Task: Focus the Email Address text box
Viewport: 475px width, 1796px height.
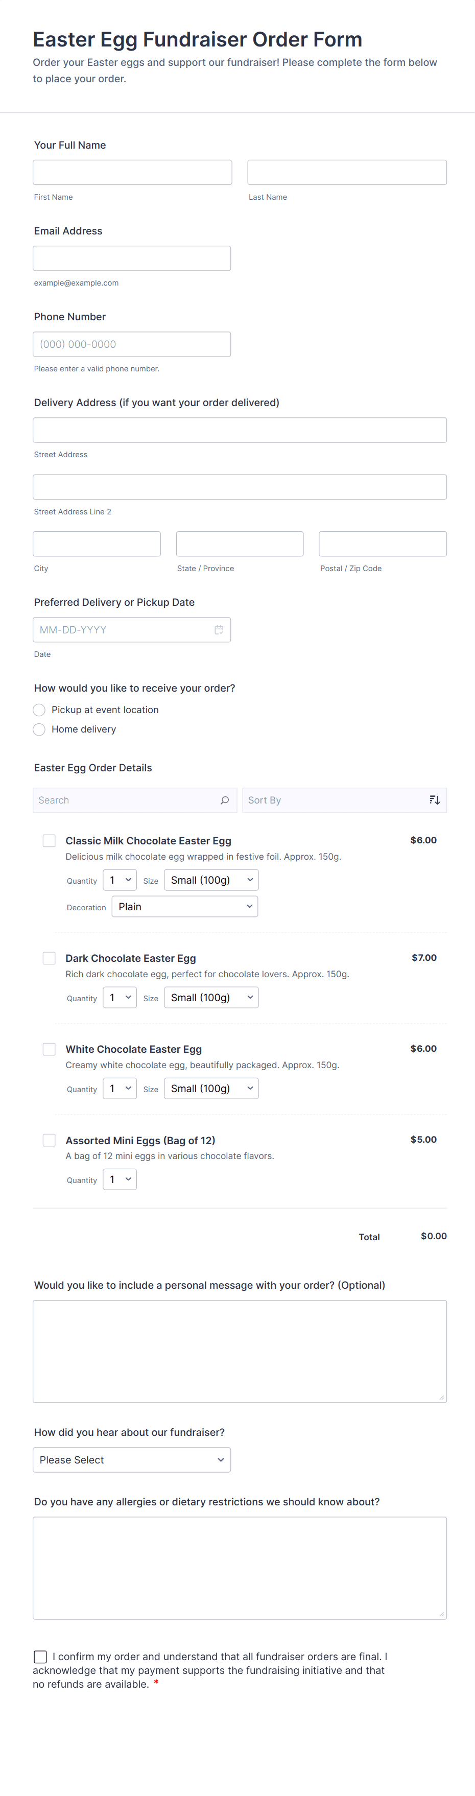Action: 132,258
